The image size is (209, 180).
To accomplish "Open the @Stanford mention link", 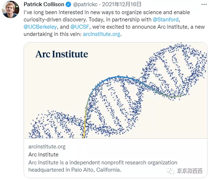I will [x=165, y=20].
